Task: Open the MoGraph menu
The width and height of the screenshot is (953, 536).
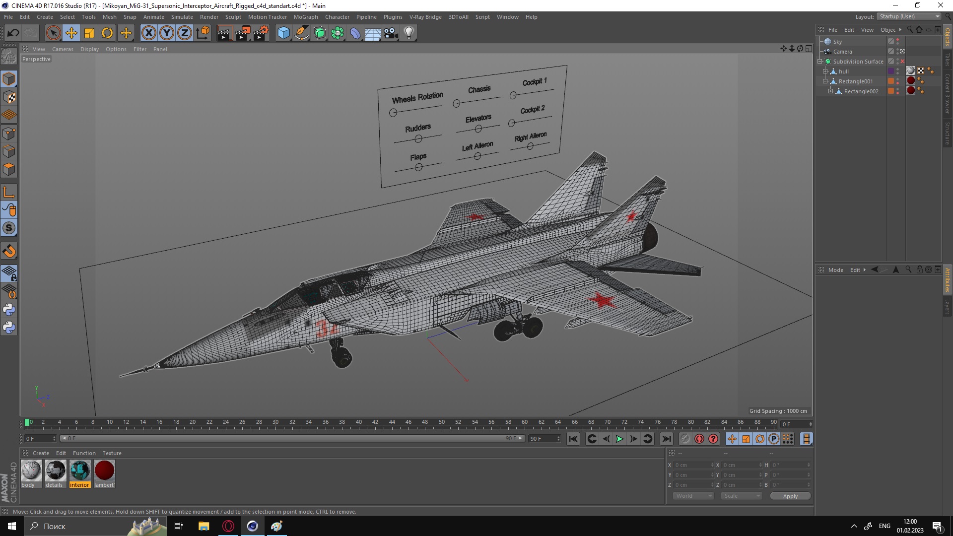Action: 306,17
